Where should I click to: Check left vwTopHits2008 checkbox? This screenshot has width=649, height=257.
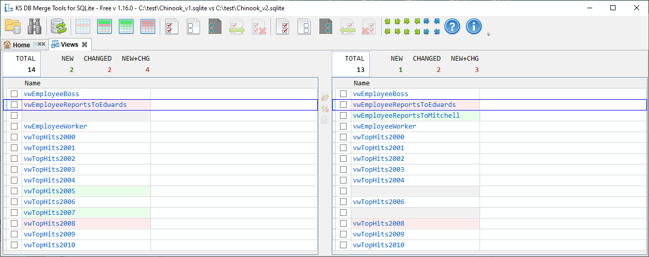coord(14,224)
